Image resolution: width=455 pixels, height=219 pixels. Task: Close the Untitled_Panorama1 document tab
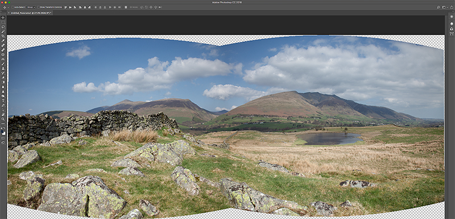(9, 13)
